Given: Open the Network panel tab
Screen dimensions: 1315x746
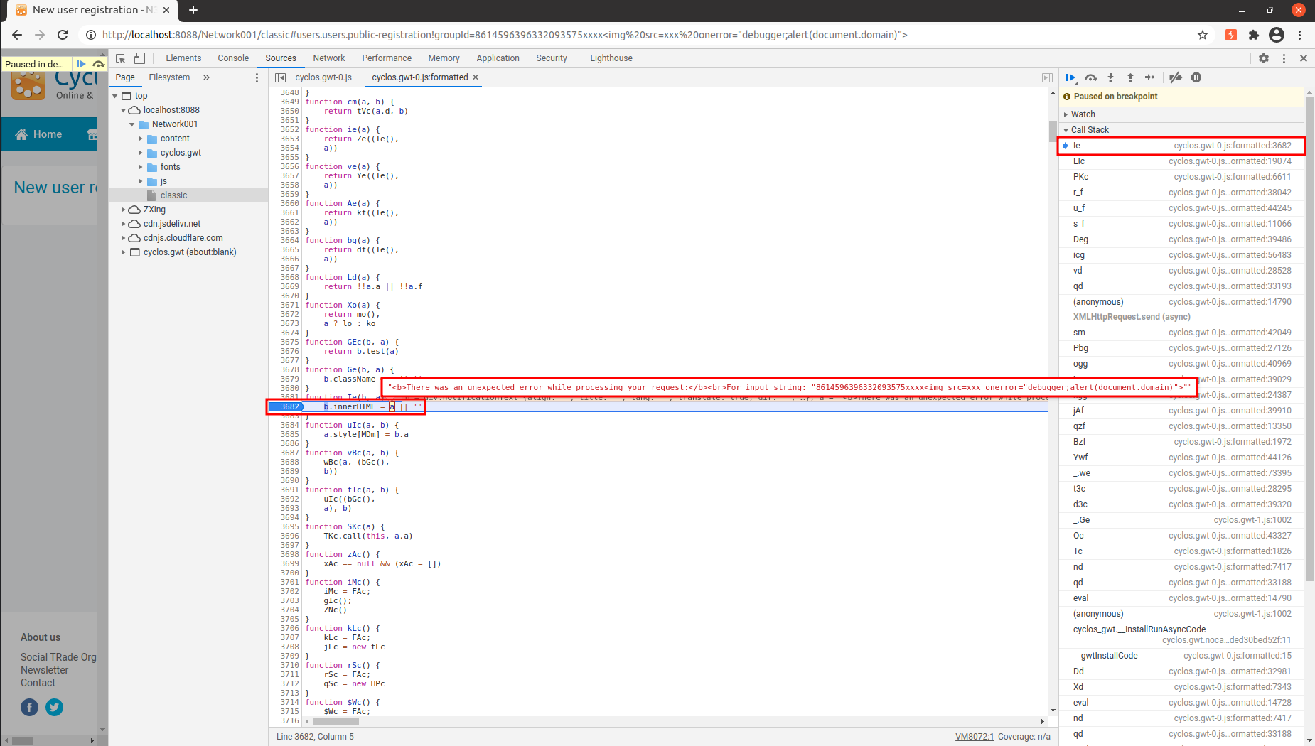Looking at the screenshot, I should click(328, 58).
